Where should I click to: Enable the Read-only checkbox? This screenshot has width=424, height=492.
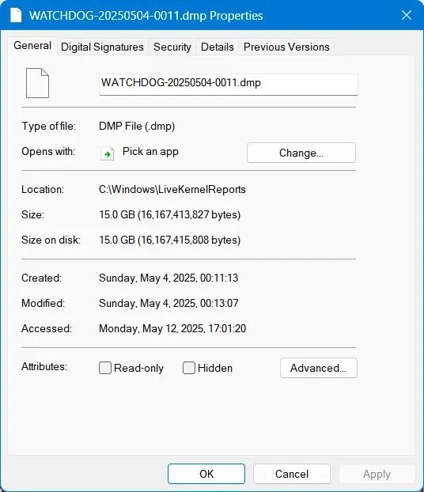105,368
